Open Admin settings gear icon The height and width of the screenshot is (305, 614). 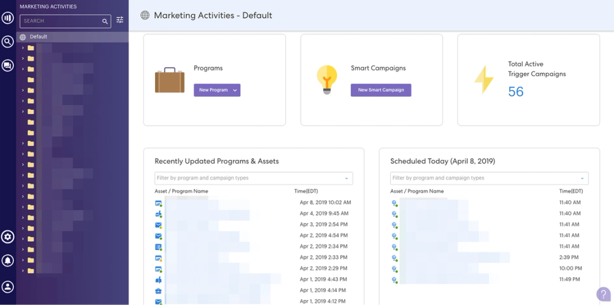click(8, 237)
